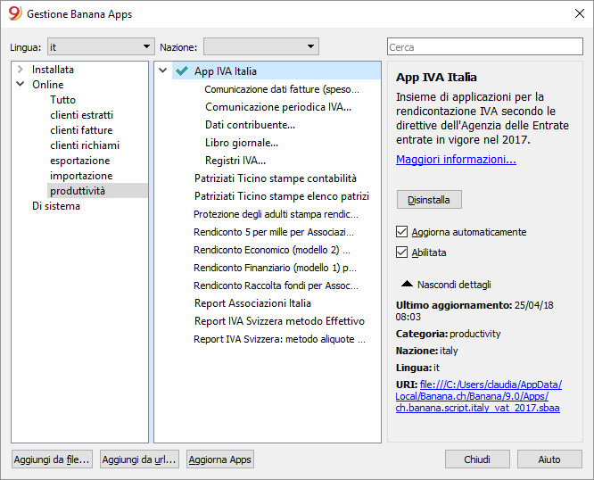Select Rendiconto Raccolta fondi entry
This screenshot has height=480, width=594.
point(276,286)
